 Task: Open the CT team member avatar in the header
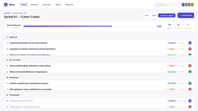click(x=183, y=5)
